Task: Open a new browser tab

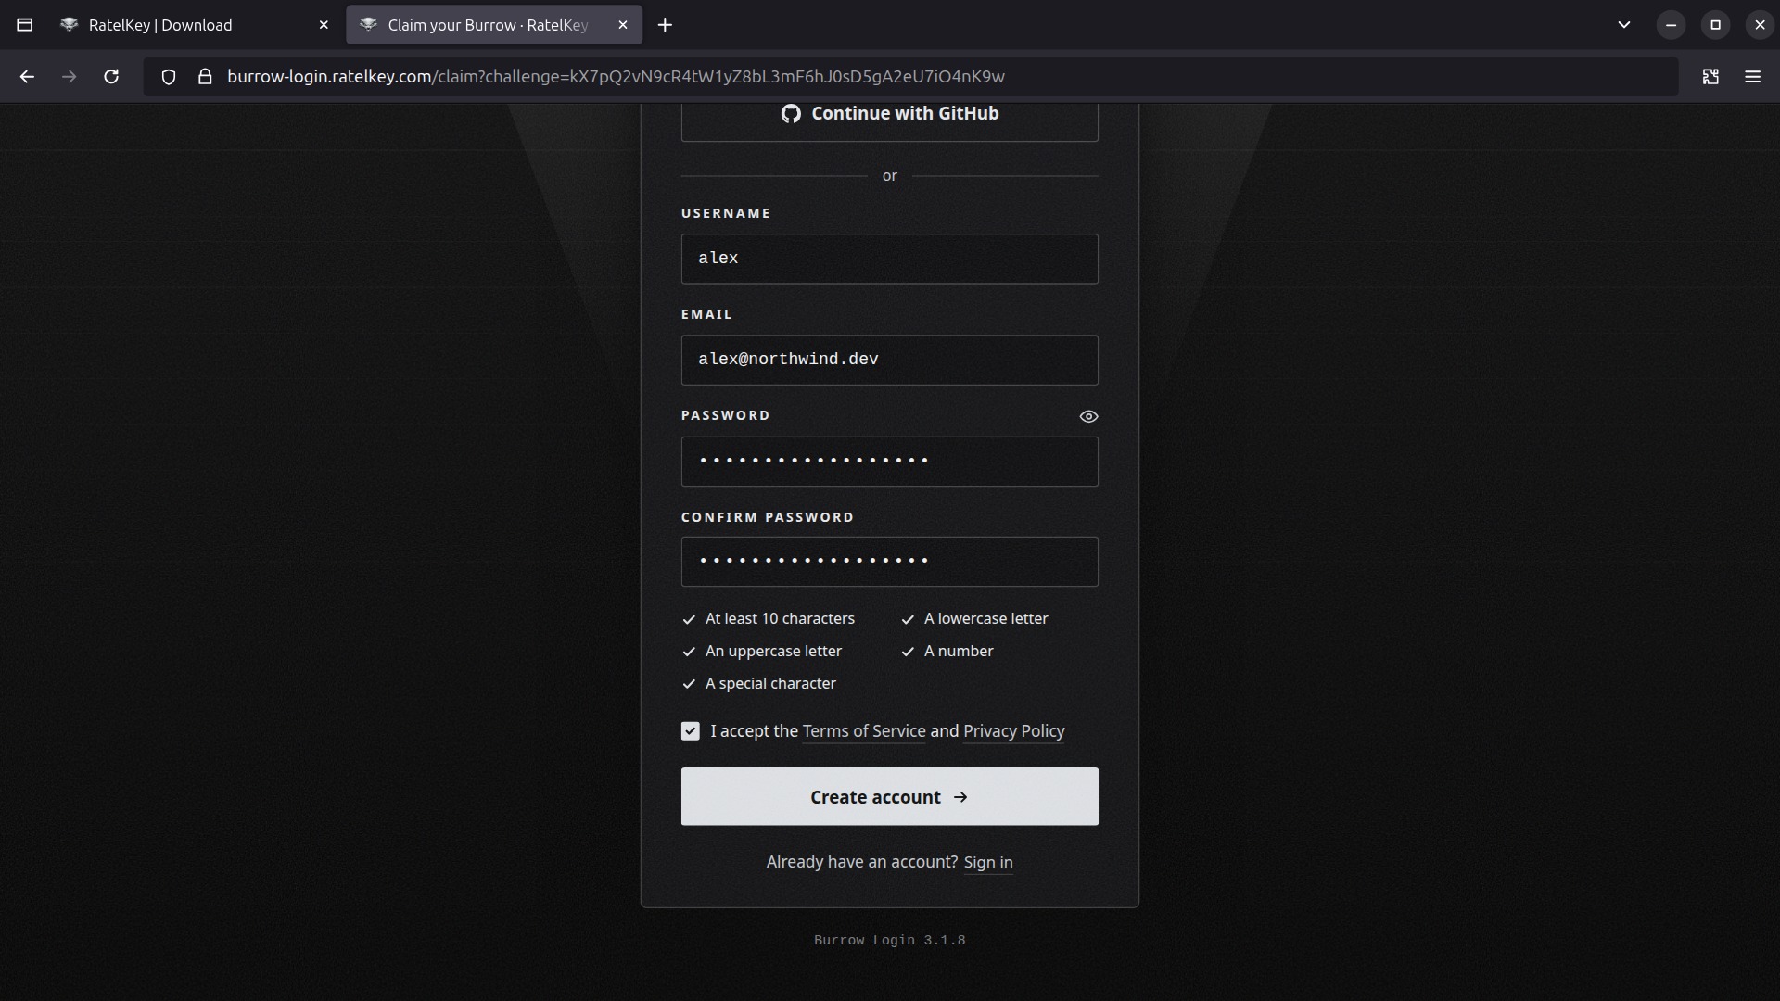Action: [x=665, y=25]
